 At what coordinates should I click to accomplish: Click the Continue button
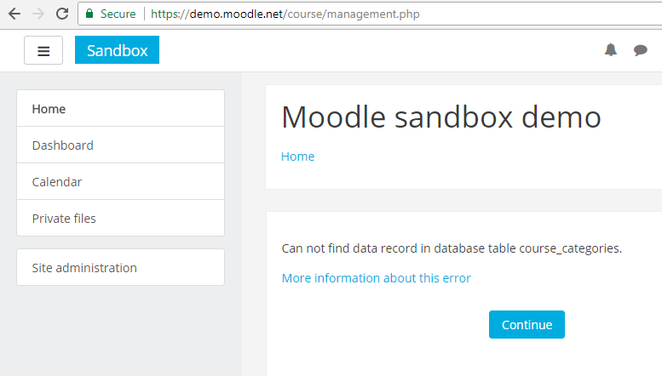[x=527, y=325]
